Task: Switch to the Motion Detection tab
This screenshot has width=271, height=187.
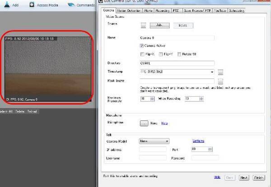Action: pyautogui.click(x=127, y=10)
